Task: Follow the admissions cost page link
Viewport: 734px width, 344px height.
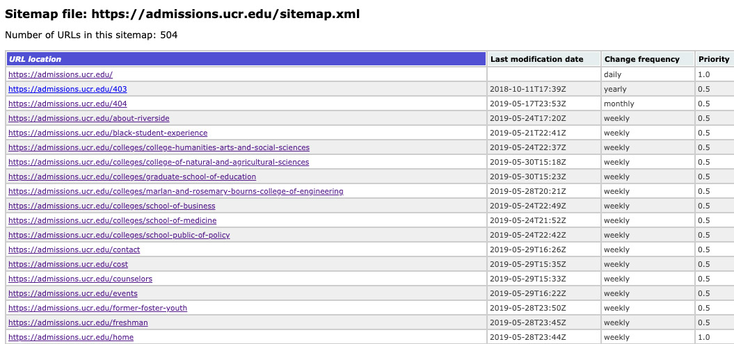Action: pos(68,264)
